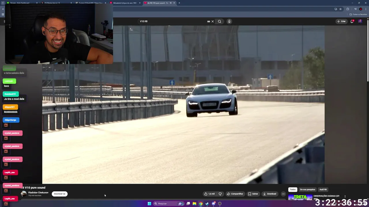Click the Download button under the video
The image size is (369, 207).
pyautogui.click(x=270, y=194)
